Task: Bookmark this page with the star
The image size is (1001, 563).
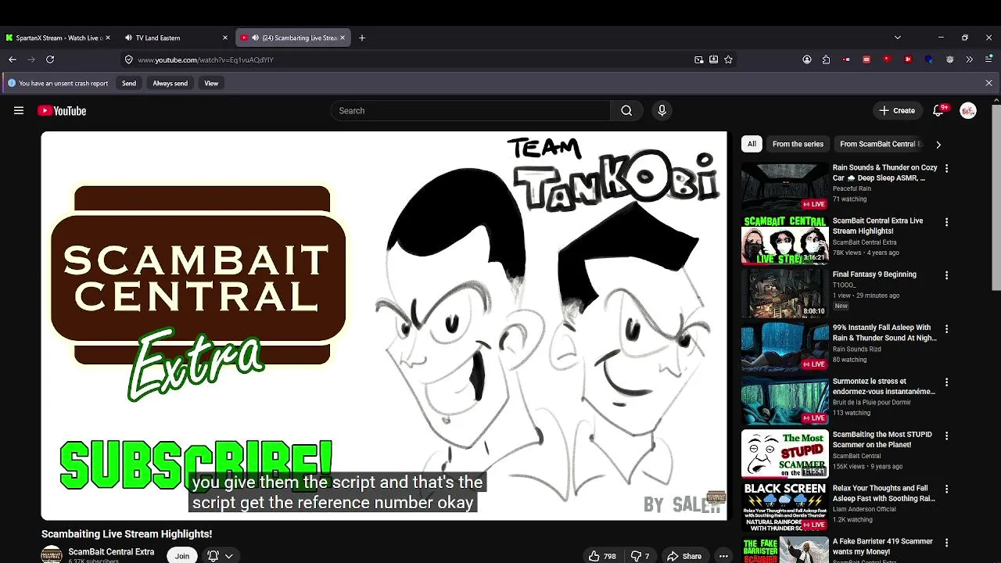Action: (x=728, y=59)
